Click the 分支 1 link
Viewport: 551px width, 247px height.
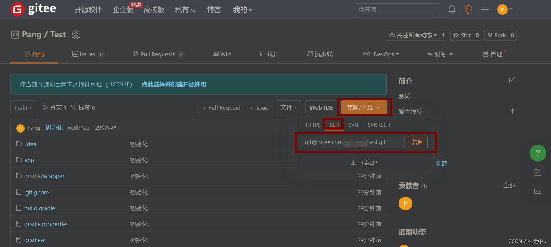(x=55, y=107)
